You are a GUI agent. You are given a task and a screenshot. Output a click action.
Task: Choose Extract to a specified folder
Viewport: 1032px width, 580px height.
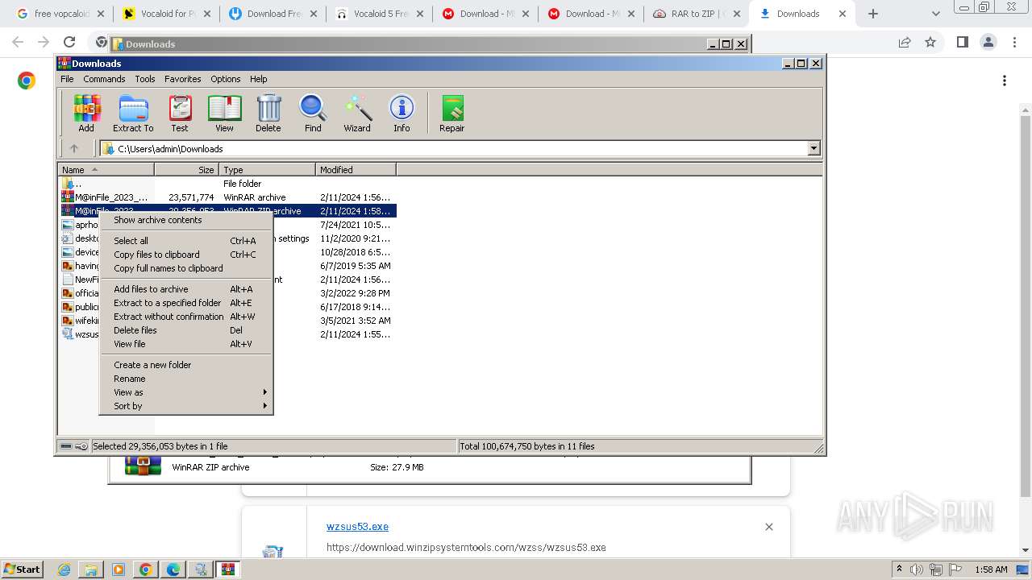186,303
